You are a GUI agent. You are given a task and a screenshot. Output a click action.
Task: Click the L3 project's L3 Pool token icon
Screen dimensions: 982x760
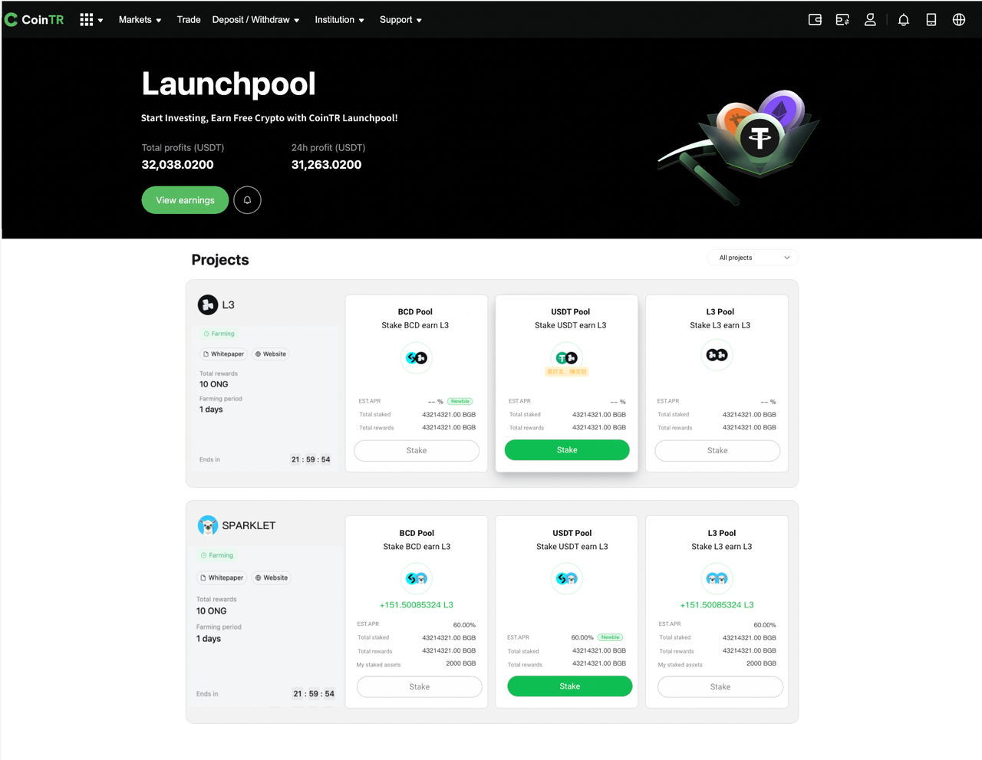click(717, 355)
